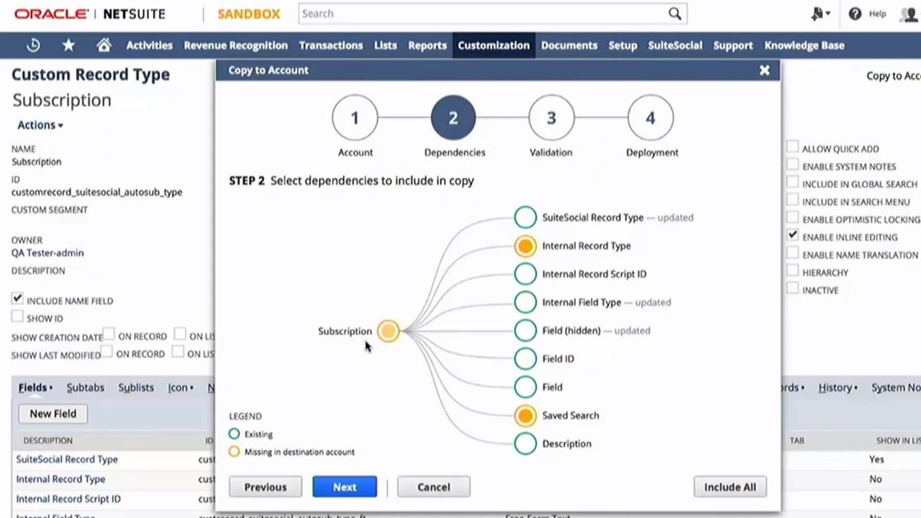Toggle the Saved Search dependency node

pos(525,416)
